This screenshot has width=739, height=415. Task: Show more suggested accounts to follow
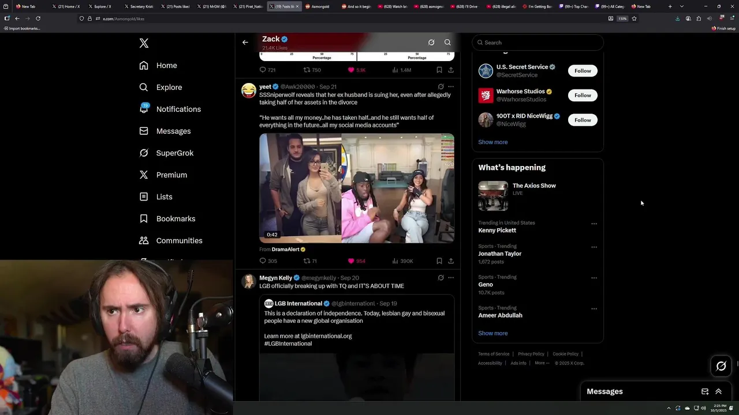(x=492, y=142)
